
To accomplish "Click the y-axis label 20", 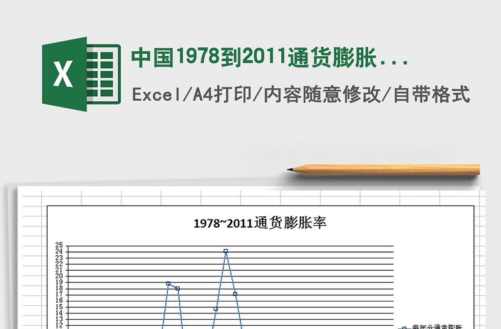I will (59, 276).
